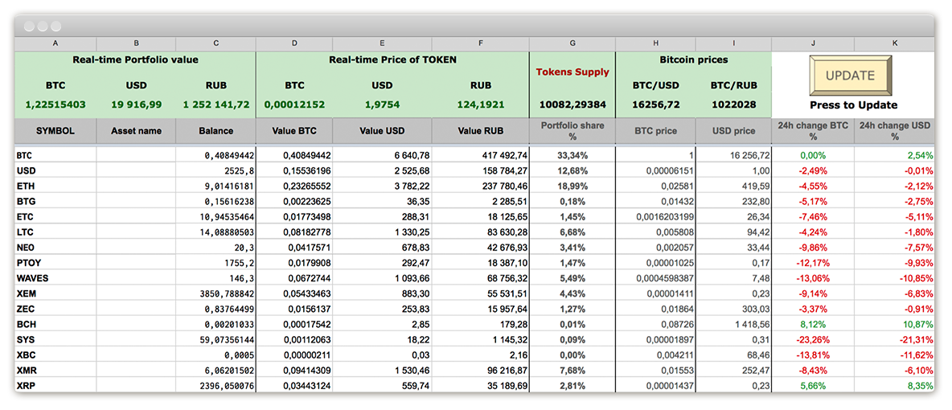Select the LTC balance 14,08880503

tap(215, 232)
